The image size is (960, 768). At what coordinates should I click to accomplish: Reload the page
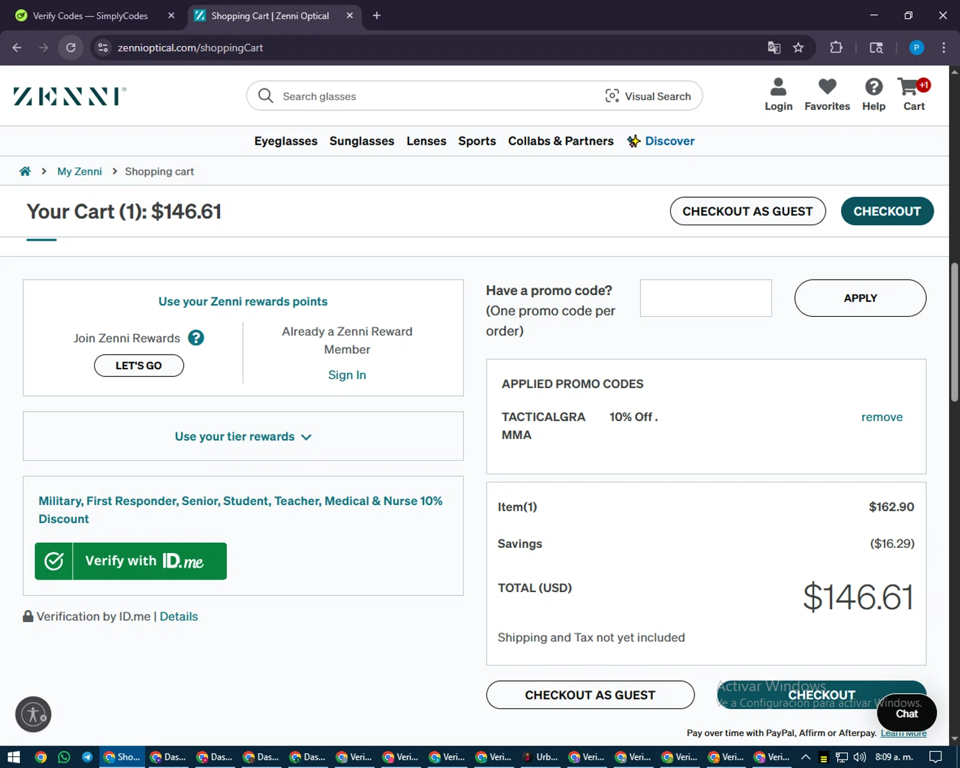[71, 47]
